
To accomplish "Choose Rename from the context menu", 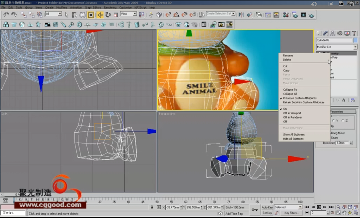I will click(288, 55).
